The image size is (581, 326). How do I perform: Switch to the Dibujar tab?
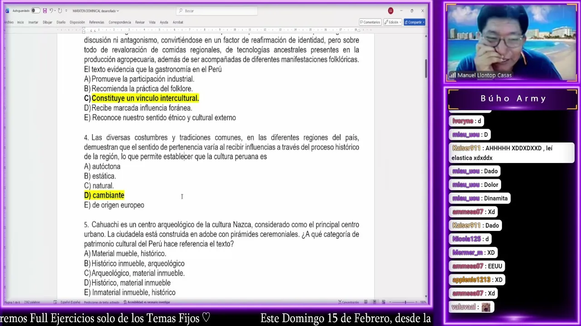pos(47,22)
